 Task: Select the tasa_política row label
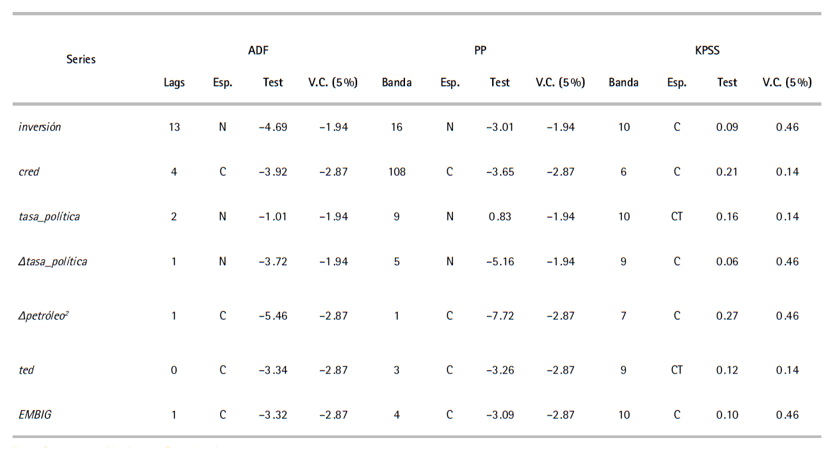pyautogui.click(x=49, y=216)
